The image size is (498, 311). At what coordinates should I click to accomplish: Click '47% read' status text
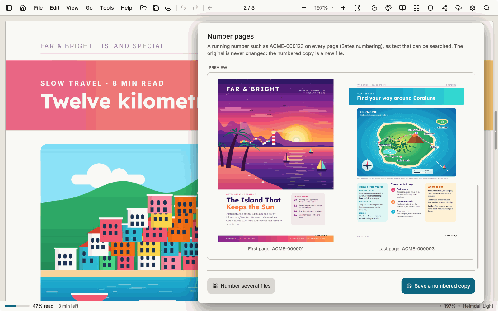[43, 306]
